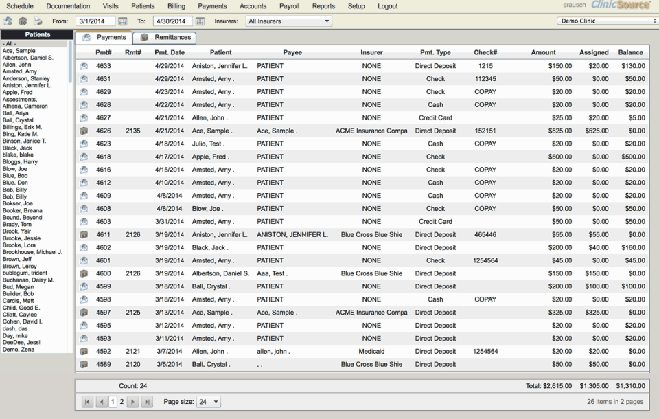Select patient 'Cohen, David I.' in sidebar

[x=22, y=321]
